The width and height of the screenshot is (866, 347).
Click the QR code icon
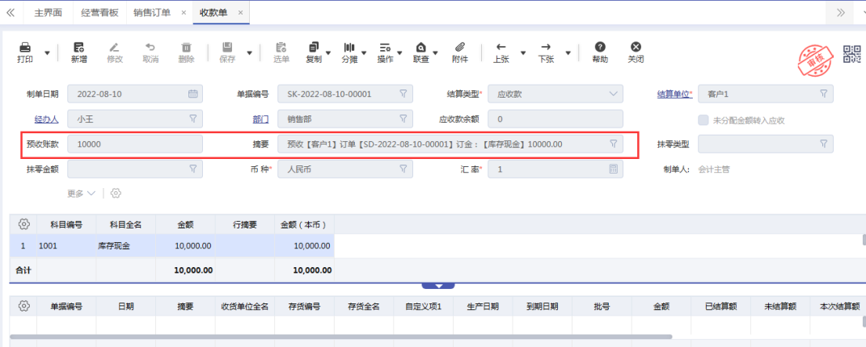[852, 54]
